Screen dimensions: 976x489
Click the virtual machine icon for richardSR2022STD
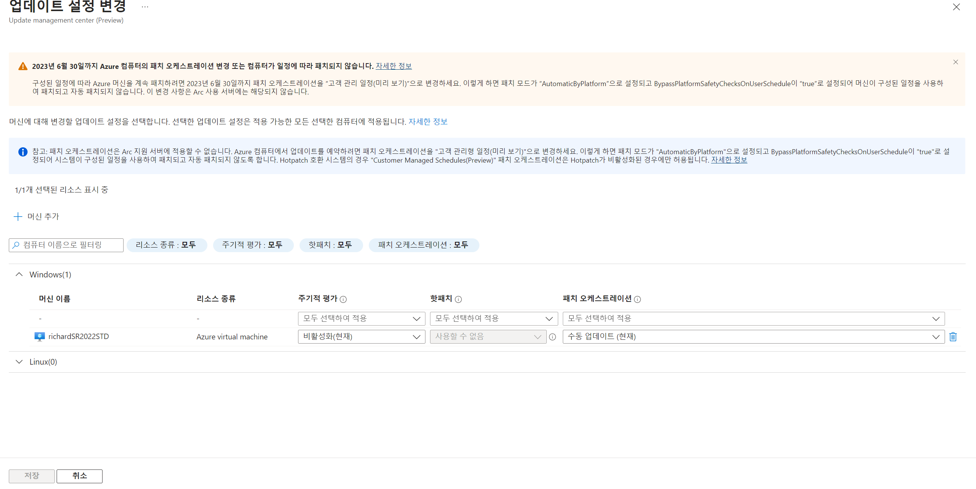tap(39, 337)
